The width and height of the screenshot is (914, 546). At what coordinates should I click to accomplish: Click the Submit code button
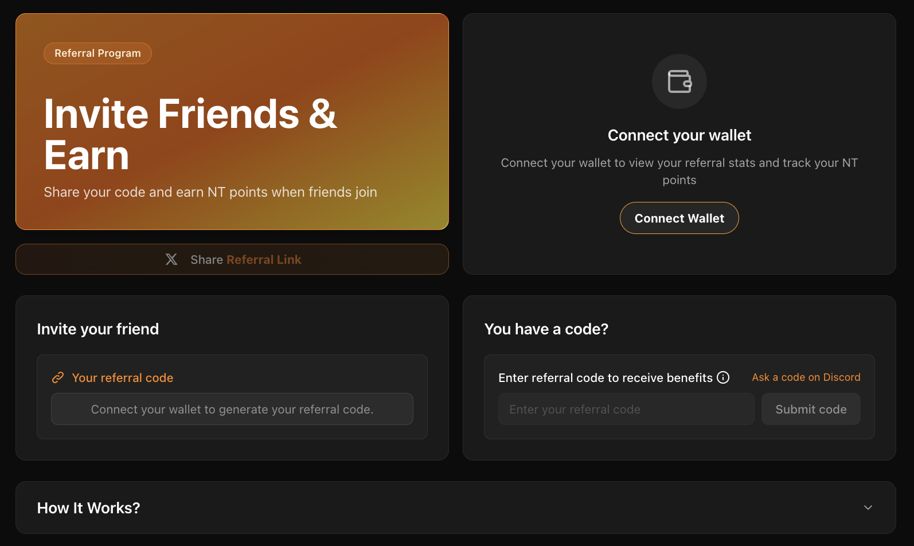point(811,409)
